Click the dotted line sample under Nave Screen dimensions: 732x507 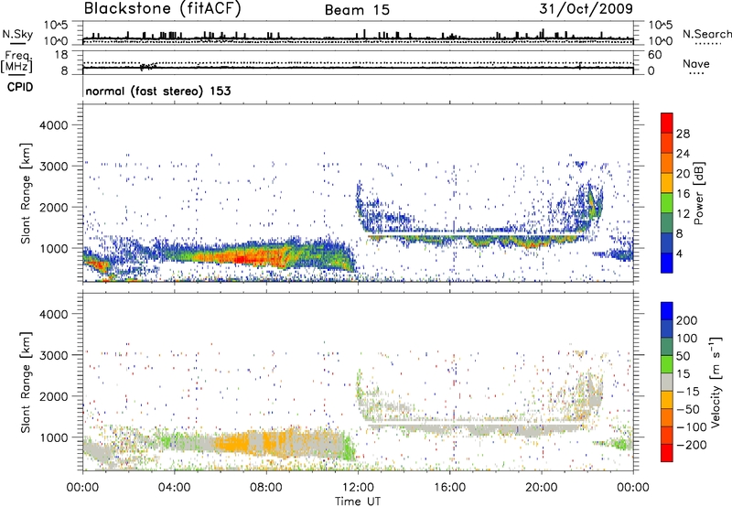(696, 73)
